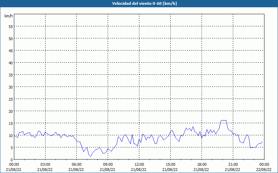Click the "0" y-axis tick label

[x=12, y=160]
